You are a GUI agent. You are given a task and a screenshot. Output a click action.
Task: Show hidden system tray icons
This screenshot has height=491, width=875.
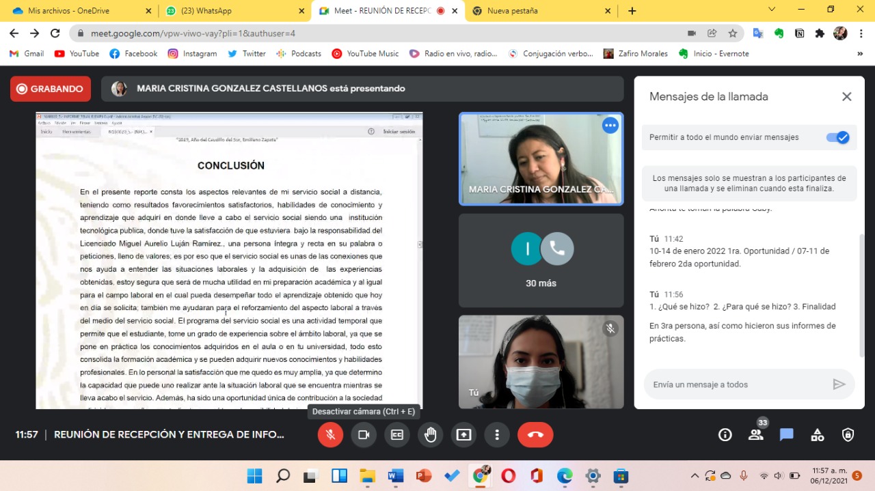[695, 475]
